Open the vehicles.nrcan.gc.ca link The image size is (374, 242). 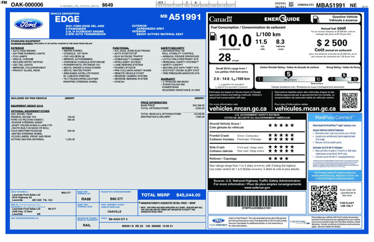click(x=238, y=109)
